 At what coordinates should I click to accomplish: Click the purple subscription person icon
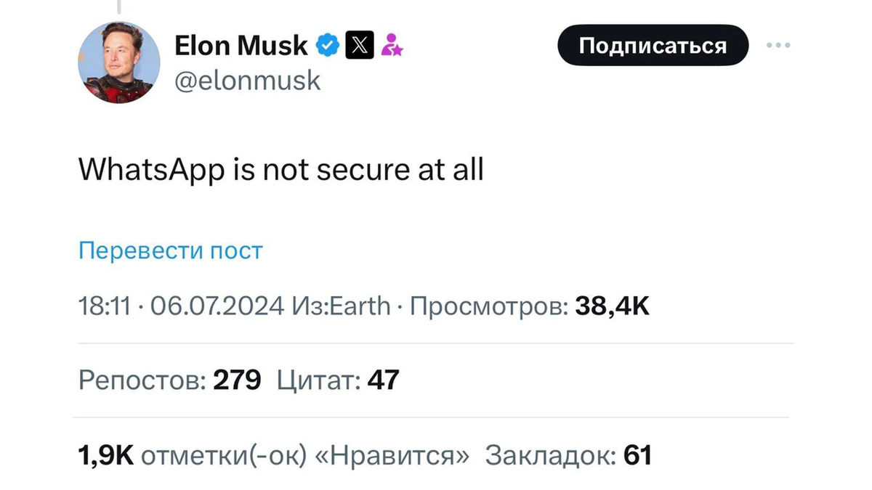coord(392,46)
